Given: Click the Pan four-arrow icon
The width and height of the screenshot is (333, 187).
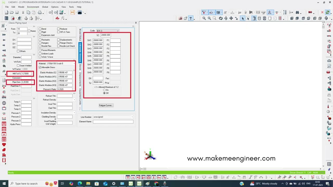Looking at the screenshot, I should click(x=231, y=18).
